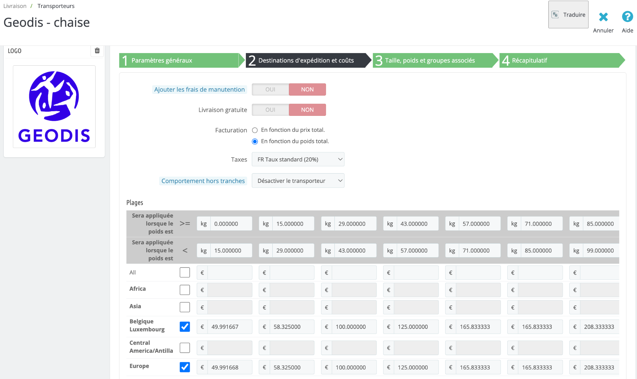Go to step 1 Paramètres généraux
The height and width of the screenshot is (379, 637).
(178, 60)
